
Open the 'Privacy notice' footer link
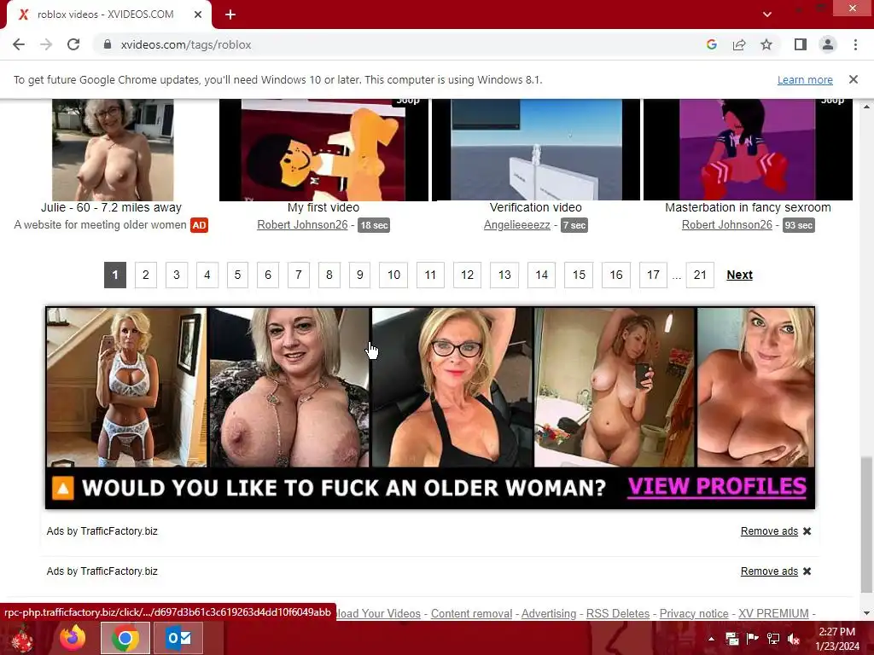(x=694, y=614)
